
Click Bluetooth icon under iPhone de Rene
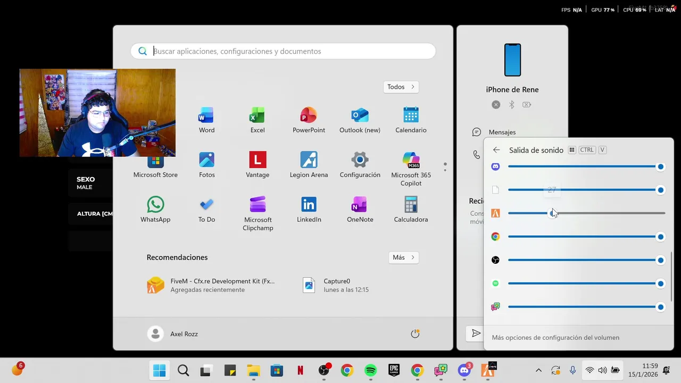point(512,105)
